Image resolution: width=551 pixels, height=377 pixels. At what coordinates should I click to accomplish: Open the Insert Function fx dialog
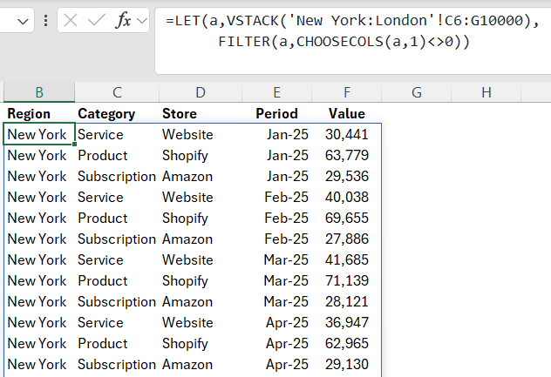124,21
